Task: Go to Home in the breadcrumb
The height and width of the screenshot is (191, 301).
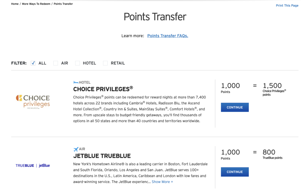Action: (15, 4)
